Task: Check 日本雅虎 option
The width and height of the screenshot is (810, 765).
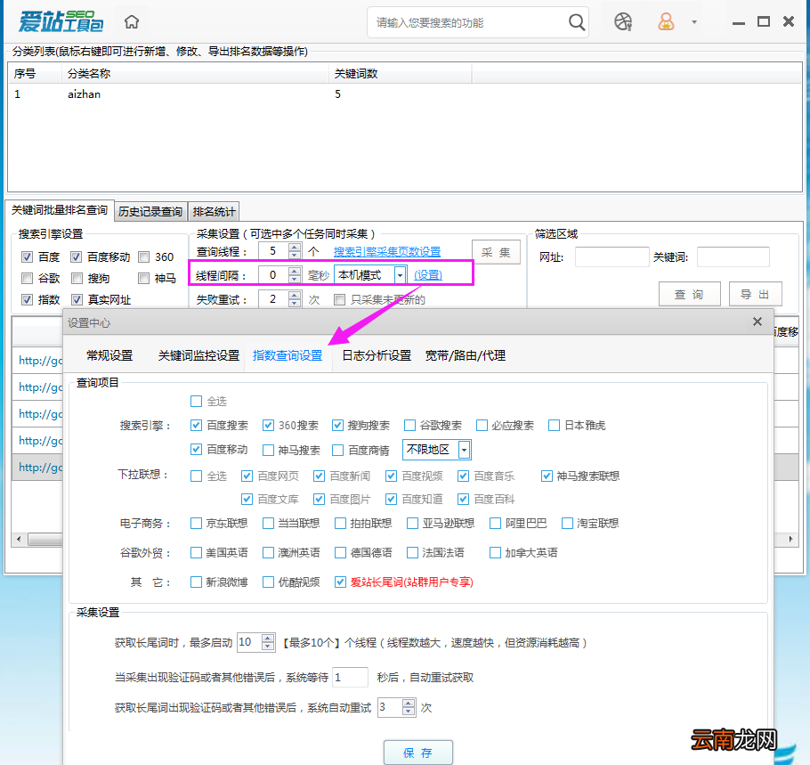Action: (554, 426)
